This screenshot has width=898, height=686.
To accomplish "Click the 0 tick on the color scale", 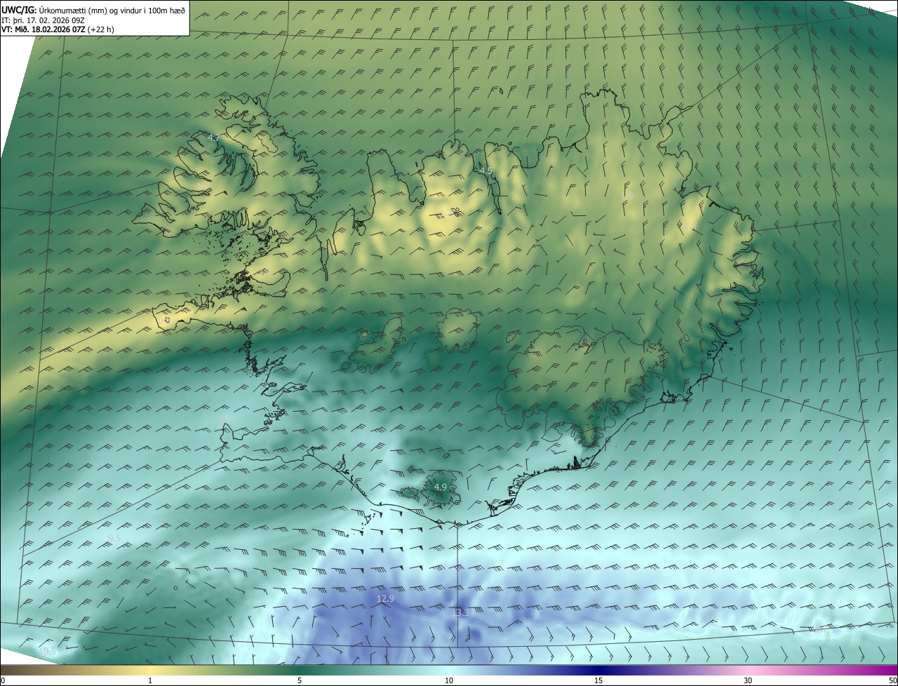I will 3,680.
